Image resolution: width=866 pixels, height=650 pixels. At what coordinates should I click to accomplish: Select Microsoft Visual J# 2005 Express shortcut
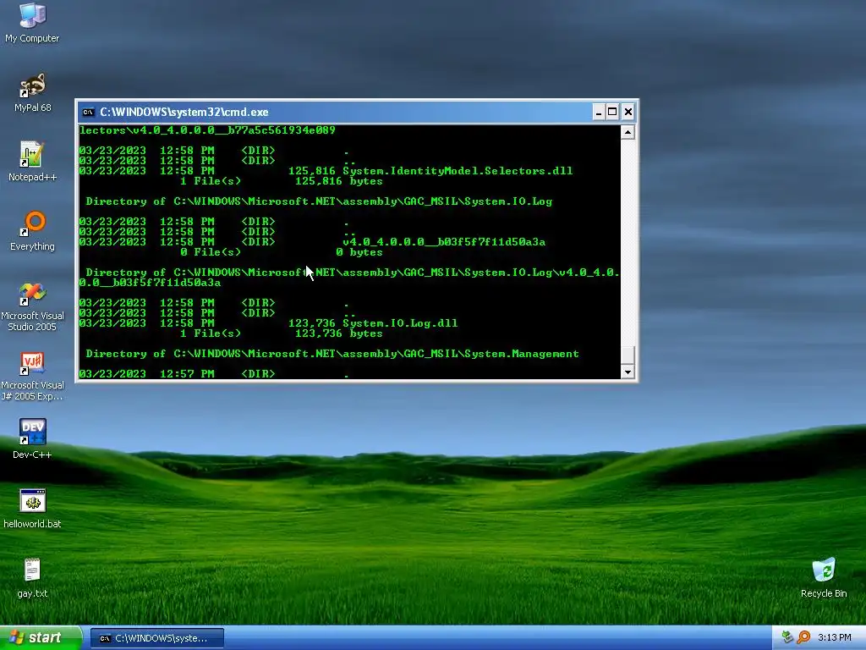[x=32, y=376]
